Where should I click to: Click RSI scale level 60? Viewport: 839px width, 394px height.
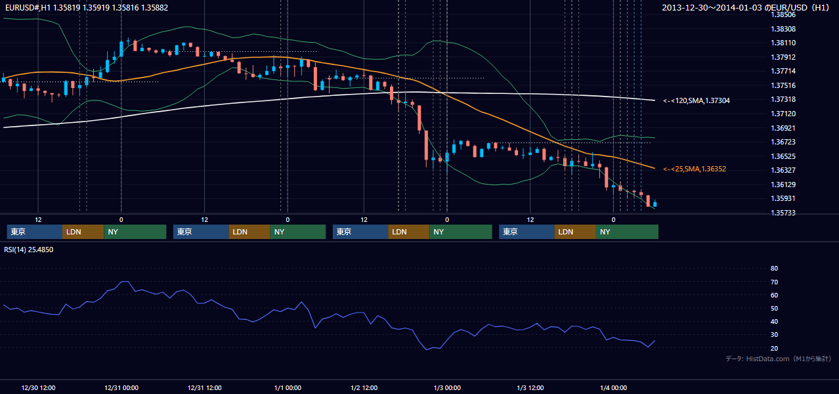click(x=774, y=295)
